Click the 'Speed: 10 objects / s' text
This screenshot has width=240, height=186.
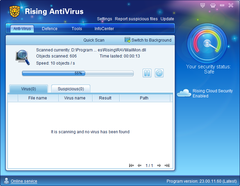tap(55, 63)
